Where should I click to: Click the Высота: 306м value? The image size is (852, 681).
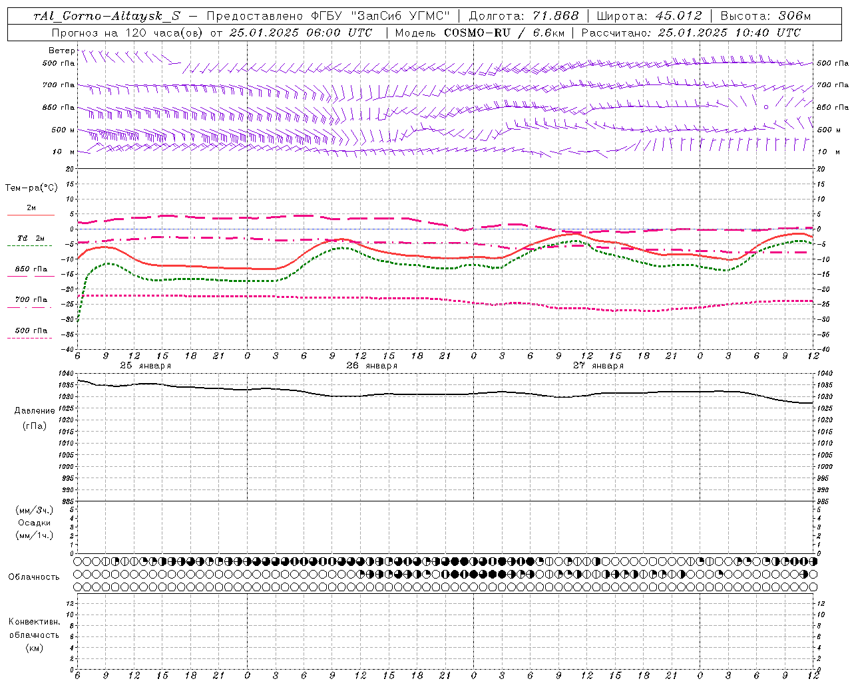[765, 16]
